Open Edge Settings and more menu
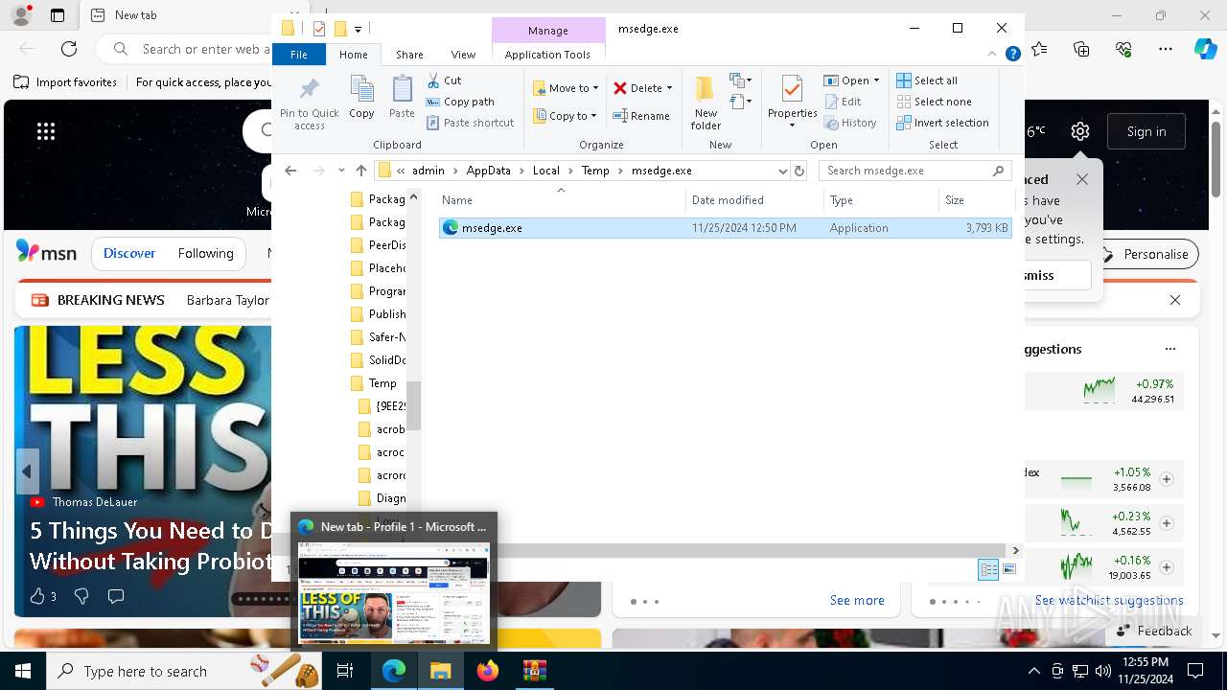 1166,49
